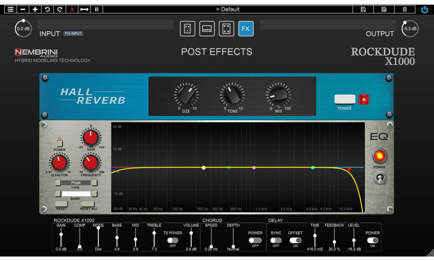Toggle plugin bypass power icon
Image resolution: width=434 pixels, height=261 pixels.
[425, 10]
